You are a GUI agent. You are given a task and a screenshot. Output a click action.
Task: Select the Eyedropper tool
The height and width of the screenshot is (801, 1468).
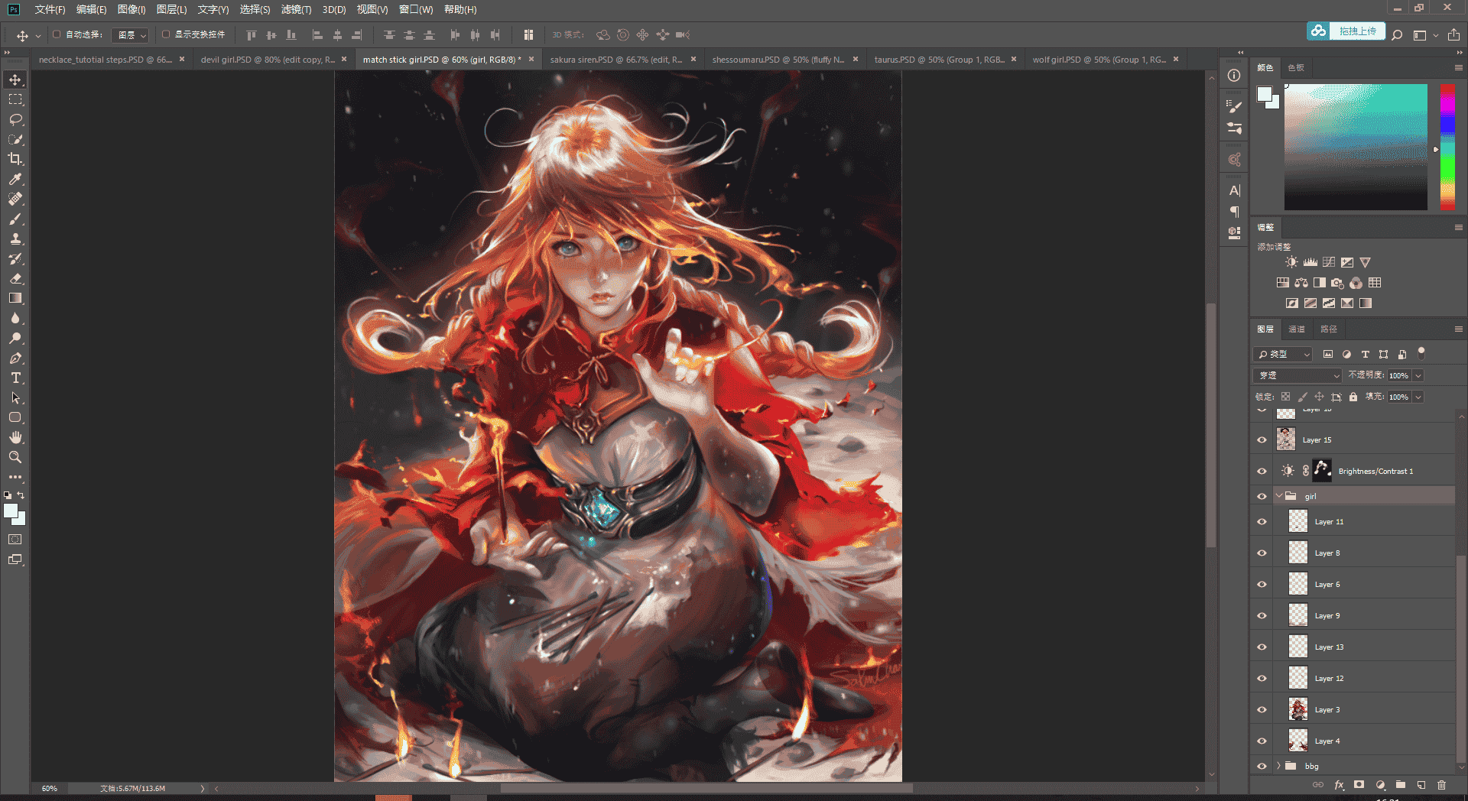[x=15, y=179]
